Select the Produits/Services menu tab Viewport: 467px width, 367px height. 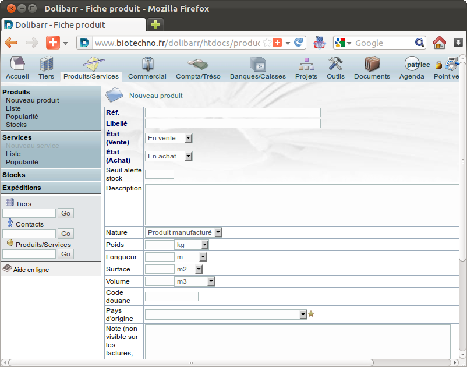(91, 76)
